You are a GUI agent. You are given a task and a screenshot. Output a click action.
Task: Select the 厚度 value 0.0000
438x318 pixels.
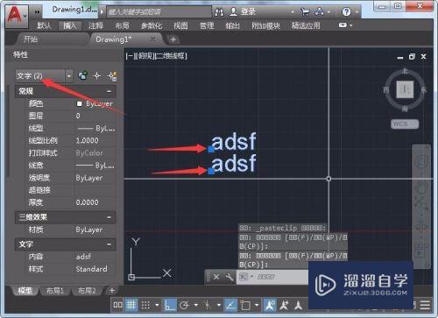(87, 202)
